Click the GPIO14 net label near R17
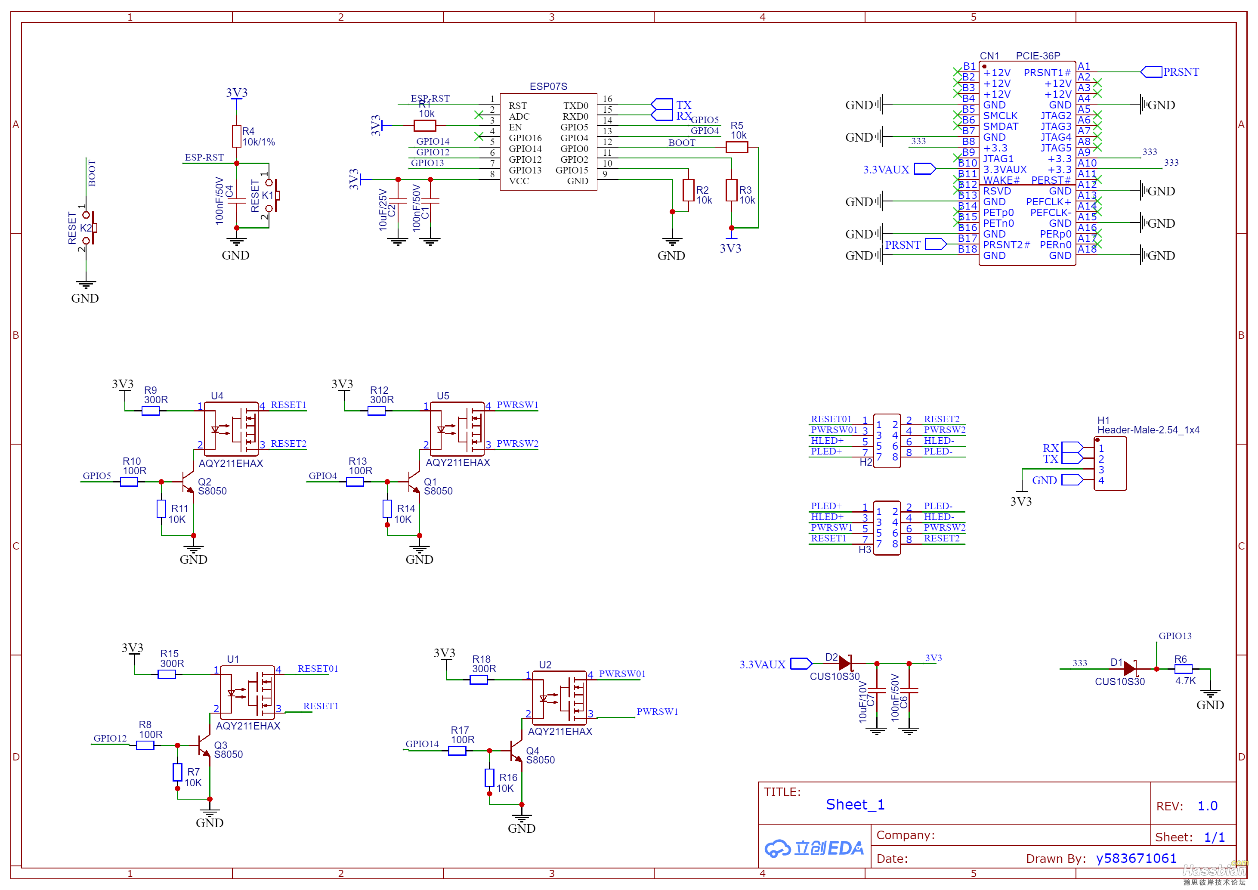The image size is (1258, 890). click(422, 744)
